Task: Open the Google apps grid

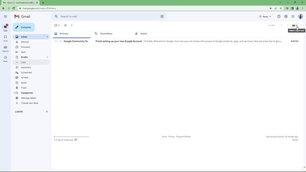Action: 293,17
